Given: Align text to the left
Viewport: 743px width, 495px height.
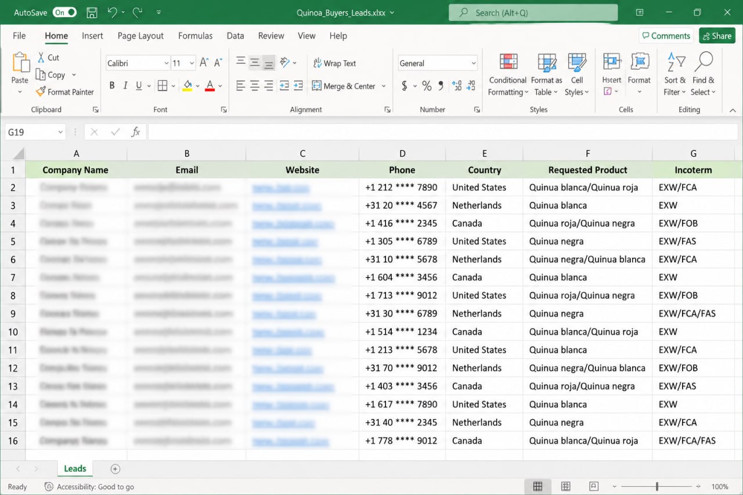Looking at the screenshot, I should point(240,86).
